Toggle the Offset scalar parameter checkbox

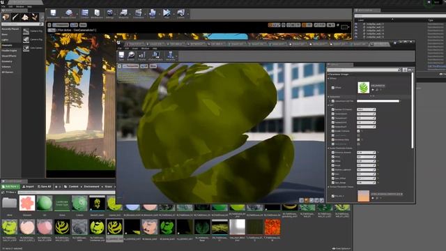pyautogui.click(x=333, y=161)
